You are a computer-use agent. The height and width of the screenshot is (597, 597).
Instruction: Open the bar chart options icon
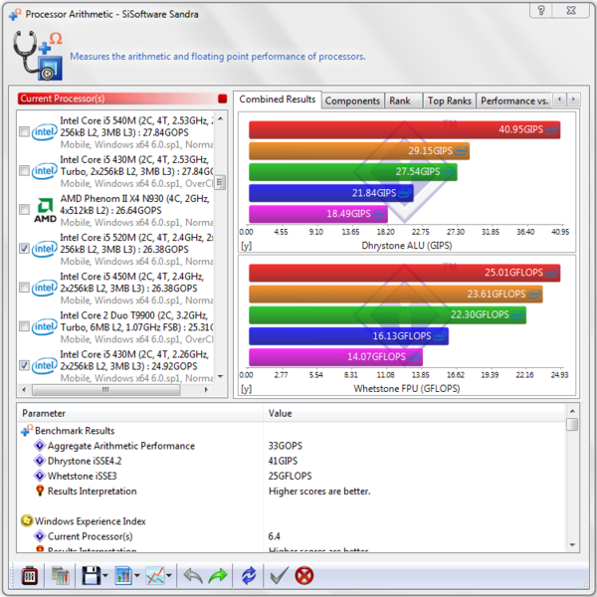tap(123, 576)
